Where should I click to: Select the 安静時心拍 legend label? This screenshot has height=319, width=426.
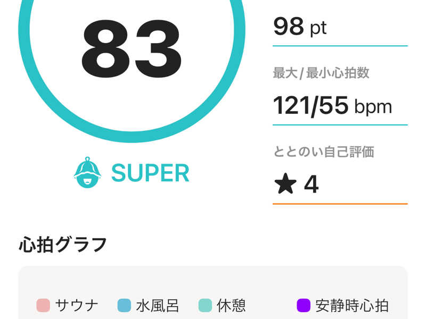[352, 306]
